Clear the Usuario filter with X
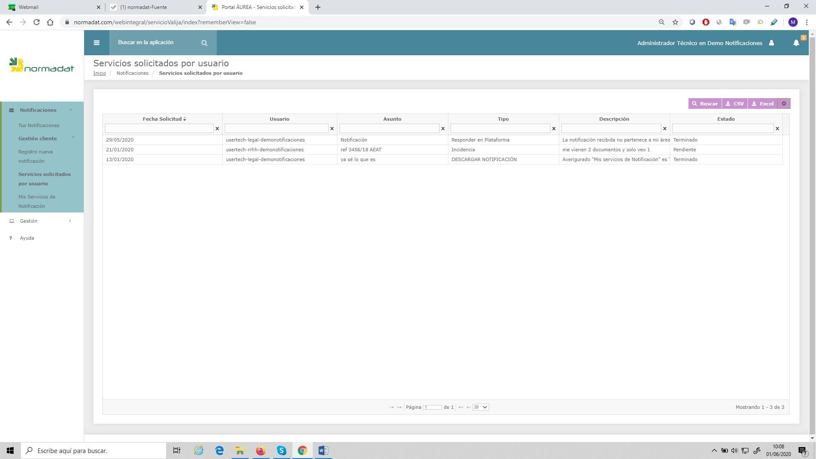This screenshot has width=816, height=459. click(x=332, y=128)
